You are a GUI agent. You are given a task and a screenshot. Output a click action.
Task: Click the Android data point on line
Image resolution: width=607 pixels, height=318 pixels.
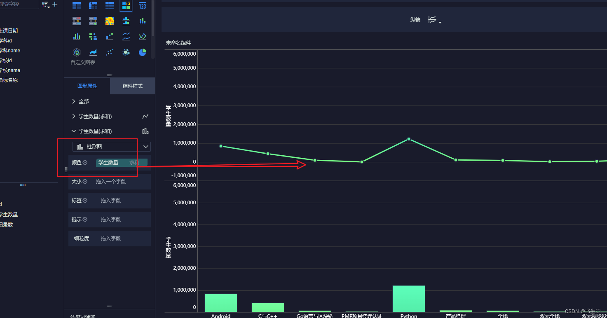click(221, 146)
